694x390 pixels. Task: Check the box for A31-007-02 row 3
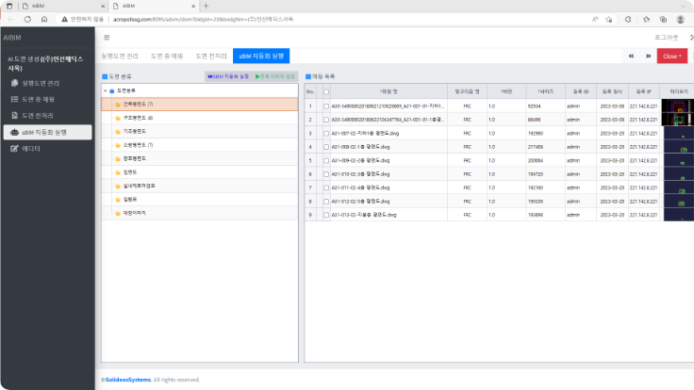click(x=326, y=134)
